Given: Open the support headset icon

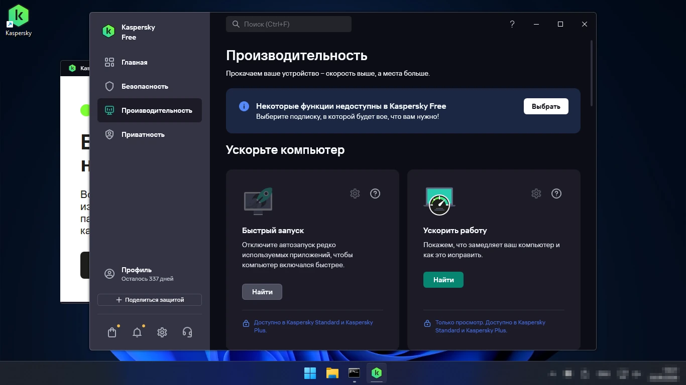Looking at the screenshot, I should point(187,332).
